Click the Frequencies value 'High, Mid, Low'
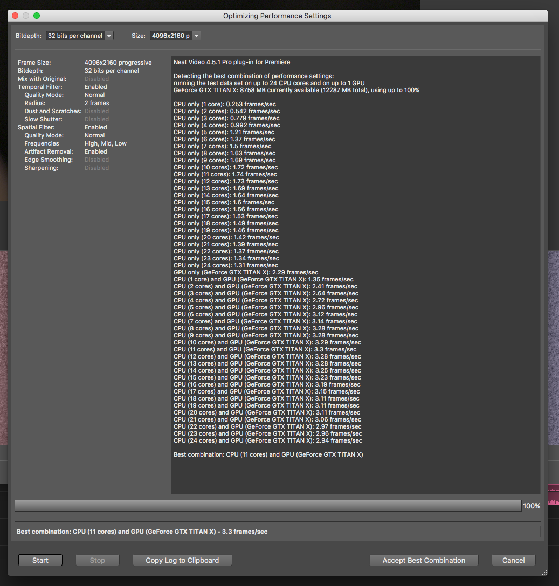Screen dimensions: 559x586 click(105, 143)
